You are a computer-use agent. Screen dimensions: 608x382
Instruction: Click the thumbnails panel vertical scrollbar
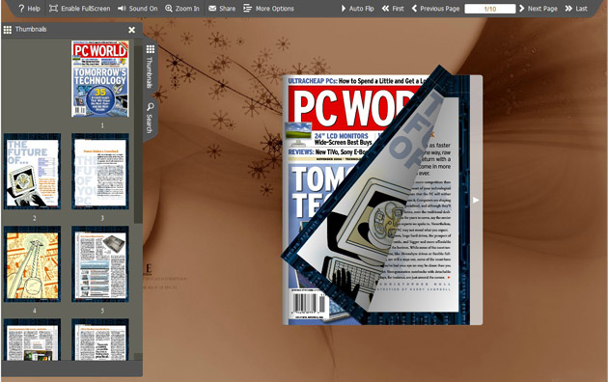coord(138,134)
